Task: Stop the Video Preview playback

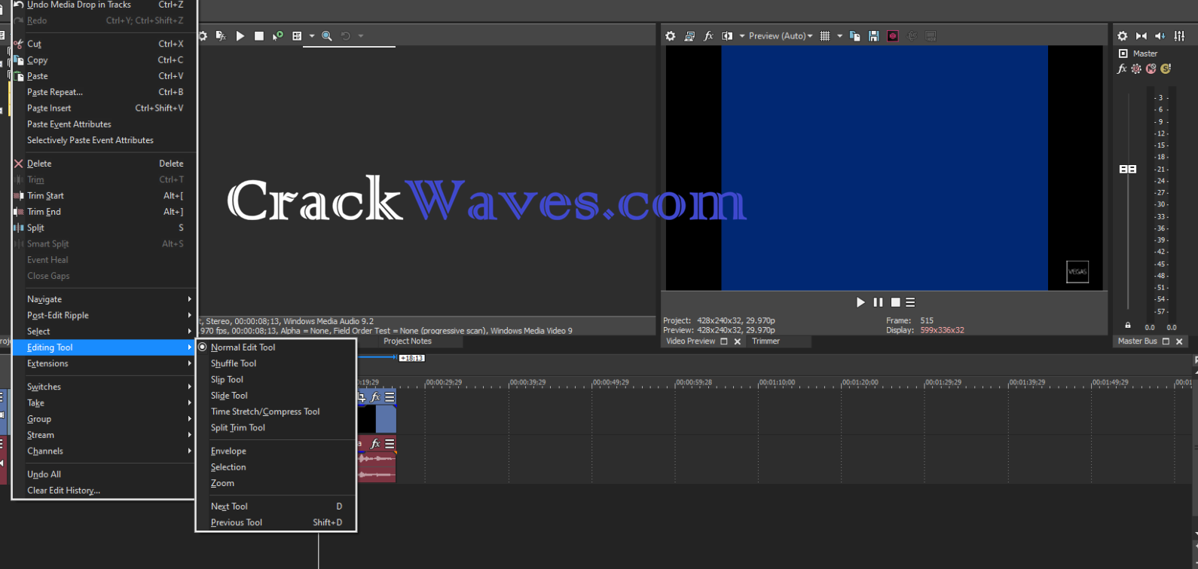Action: tap(895, 302)
